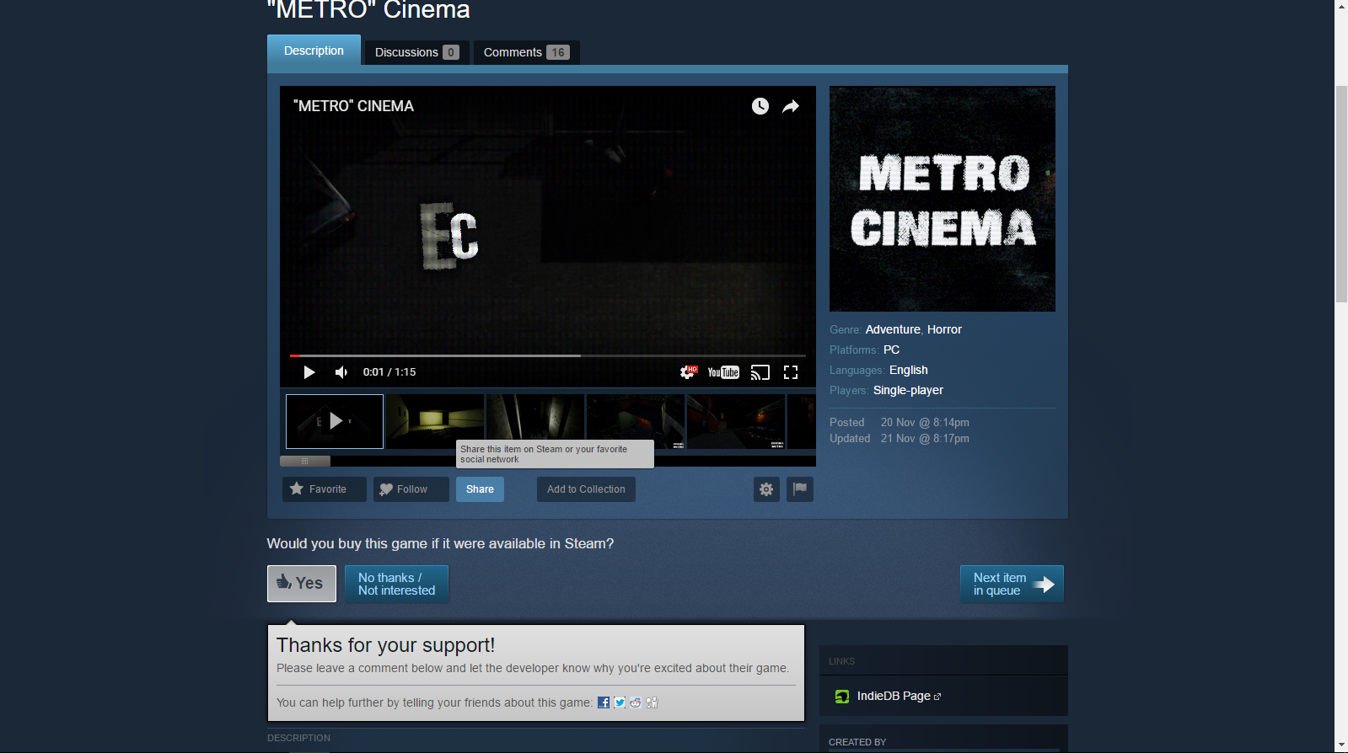Seek on the video progress bar

pos(548,355)
